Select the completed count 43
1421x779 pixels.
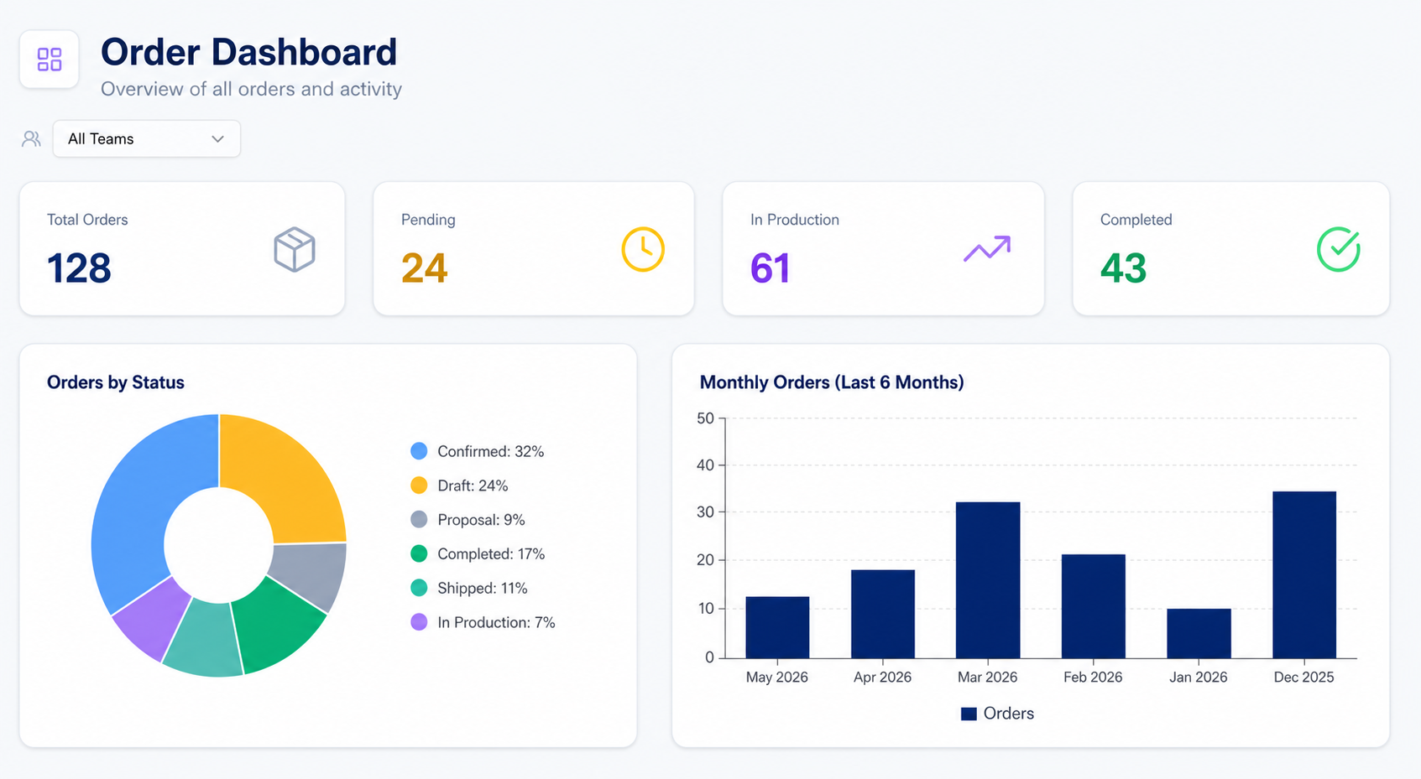tap(1123, 268)
